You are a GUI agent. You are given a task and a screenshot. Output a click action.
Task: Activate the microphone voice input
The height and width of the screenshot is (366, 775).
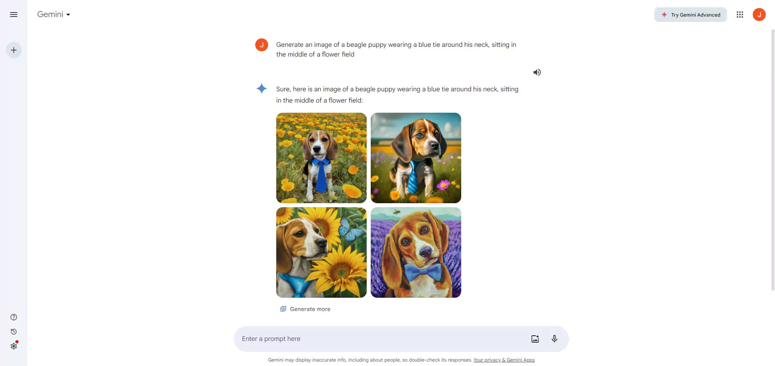[554, 339]
